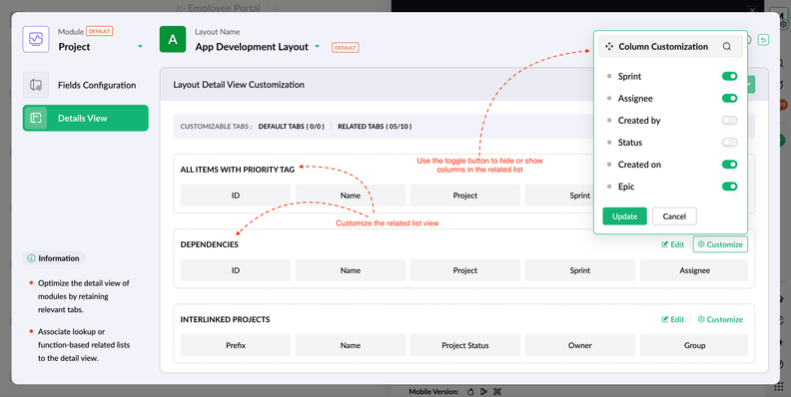
Task: Click the Project column in All Items With Priority Tag
Action: pos(465,196)
